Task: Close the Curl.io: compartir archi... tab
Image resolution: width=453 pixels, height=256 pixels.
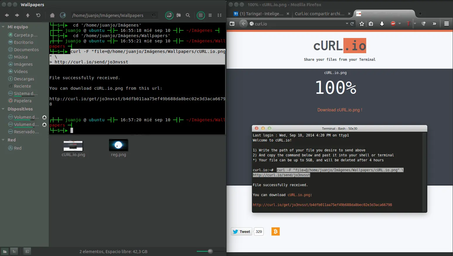Action: pyautogui.click(x=349, y=14)
